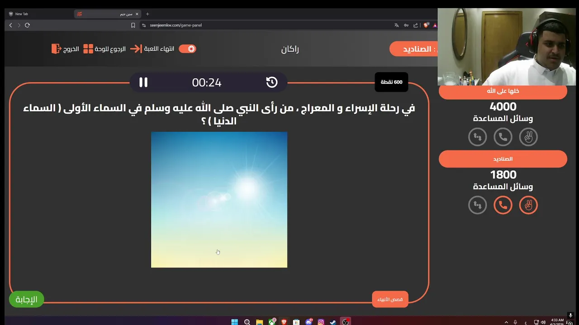Screen dimensions: 579x325
Task: Click the microphone icon in system tray
Action: click(516, 322)
